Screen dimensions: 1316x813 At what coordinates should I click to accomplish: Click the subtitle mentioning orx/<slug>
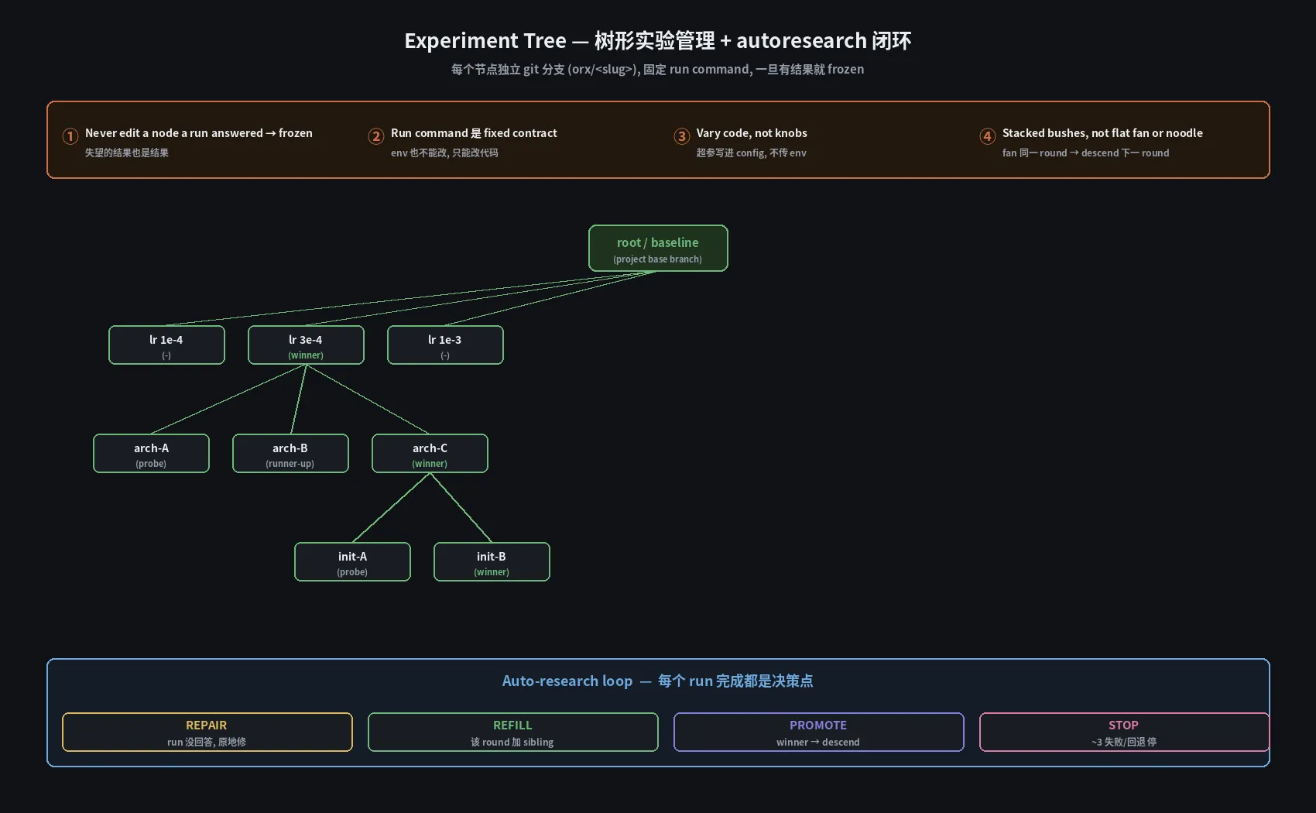(658, 70)
